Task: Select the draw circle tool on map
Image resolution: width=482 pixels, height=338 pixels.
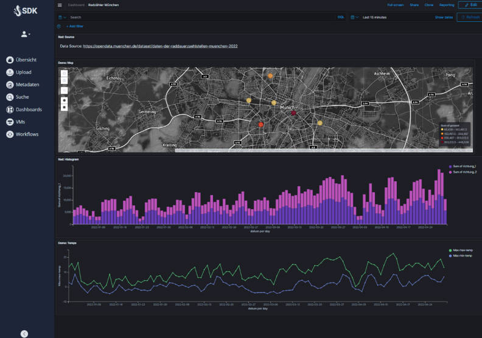Action: 64,100
